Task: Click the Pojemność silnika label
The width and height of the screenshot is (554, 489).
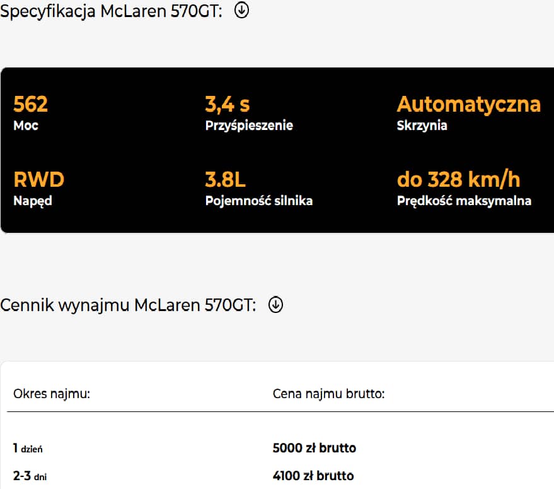Action: [x=259, y=201]
